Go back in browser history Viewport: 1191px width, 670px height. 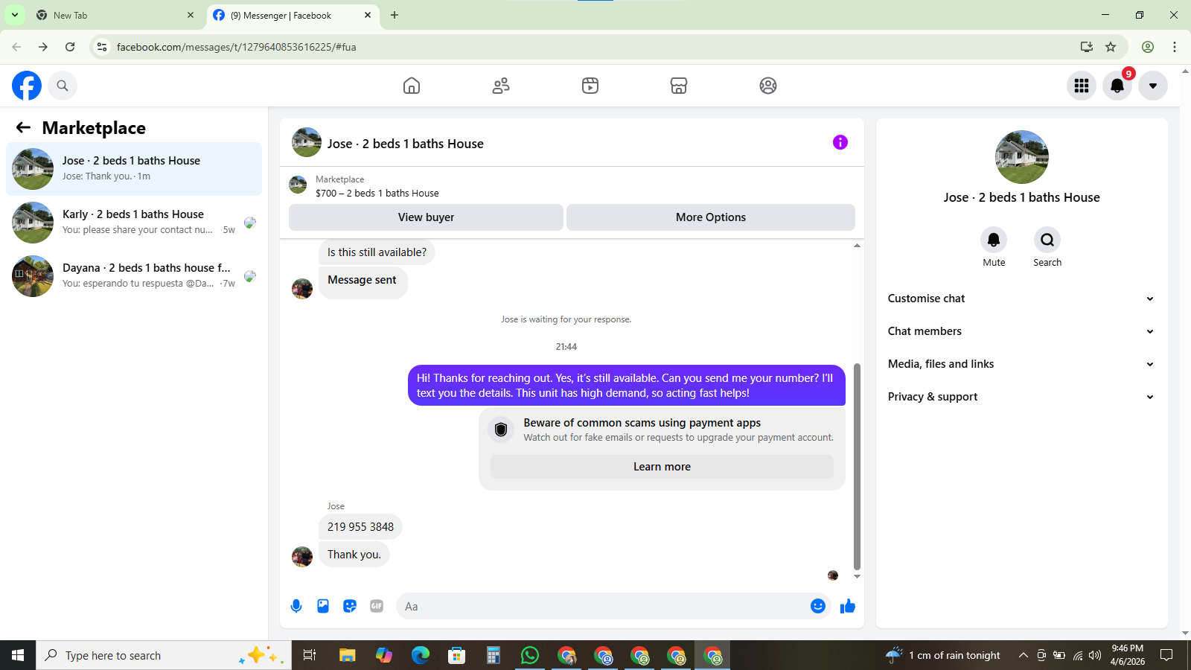[x=16, y=47]
